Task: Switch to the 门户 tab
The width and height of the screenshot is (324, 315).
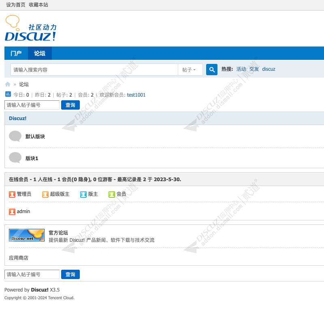Action: click(16, 53)
